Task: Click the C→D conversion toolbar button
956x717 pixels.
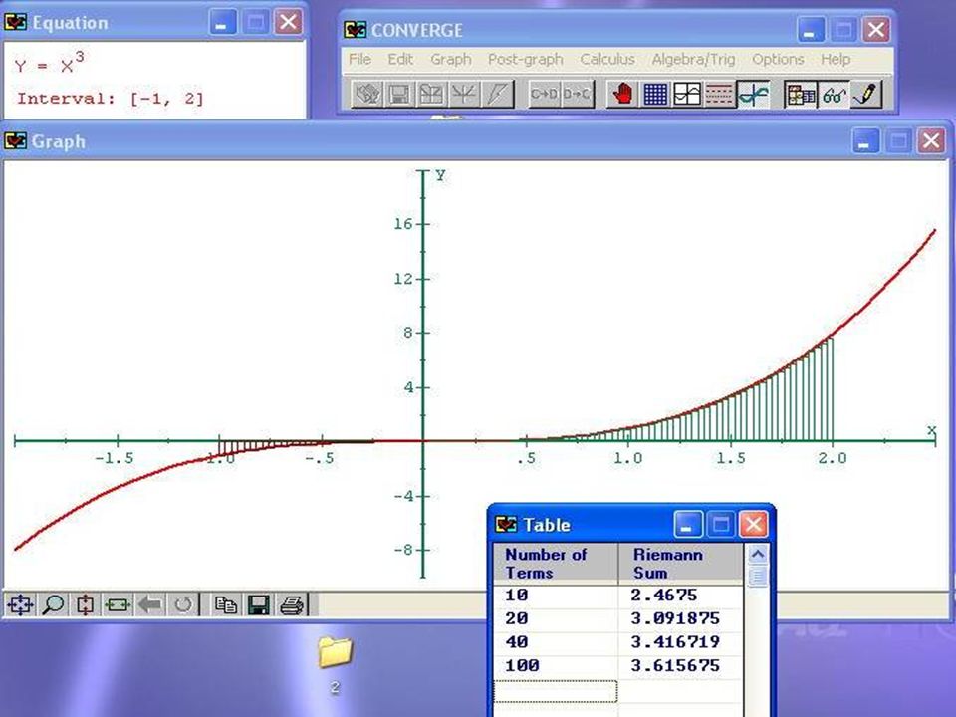Action: click(x=544, y=95)
